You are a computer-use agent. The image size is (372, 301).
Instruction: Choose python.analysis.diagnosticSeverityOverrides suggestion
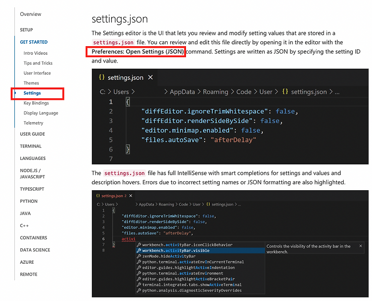(200, 290)
